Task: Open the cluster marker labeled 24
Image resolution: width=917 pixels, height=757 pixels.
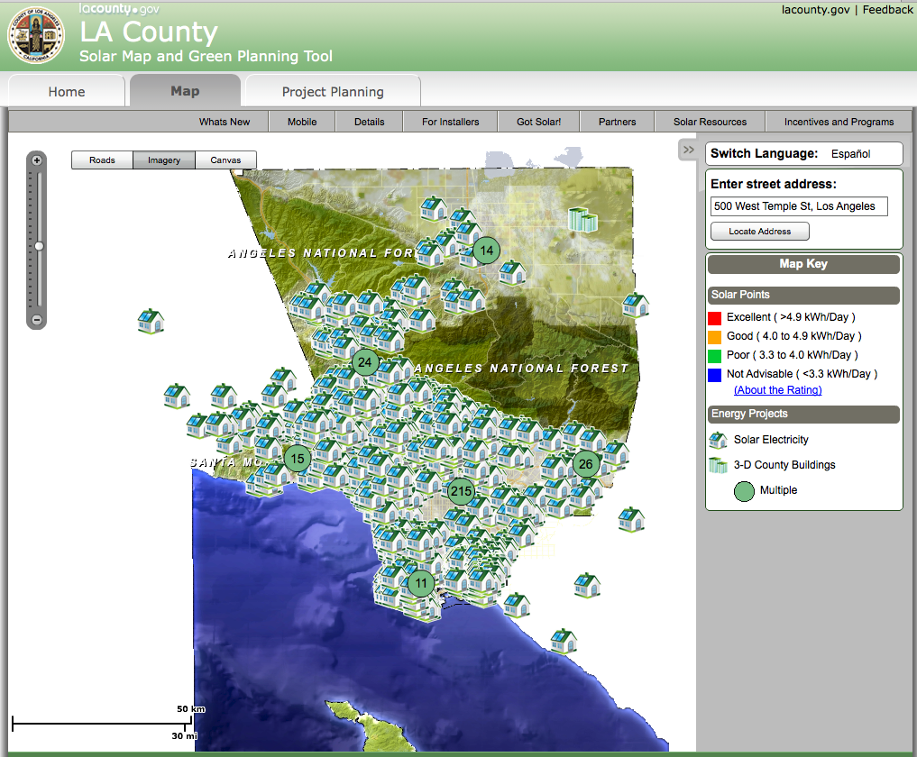Action: (365, 362)
